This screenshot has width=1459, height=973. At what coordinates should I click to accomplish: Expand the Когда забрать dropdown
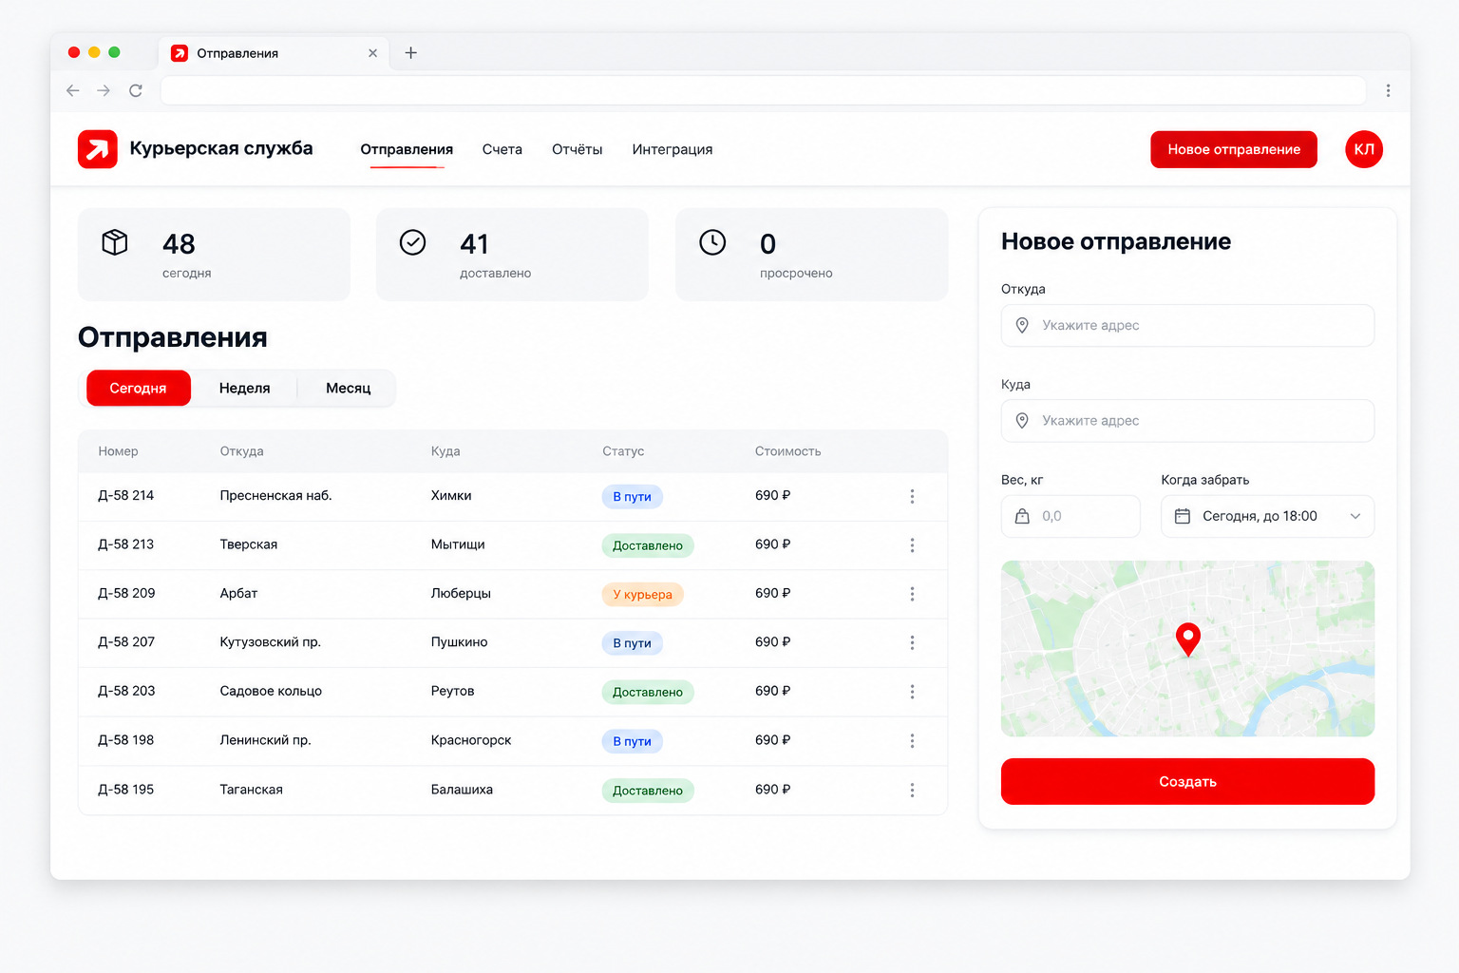[1267, 516]
